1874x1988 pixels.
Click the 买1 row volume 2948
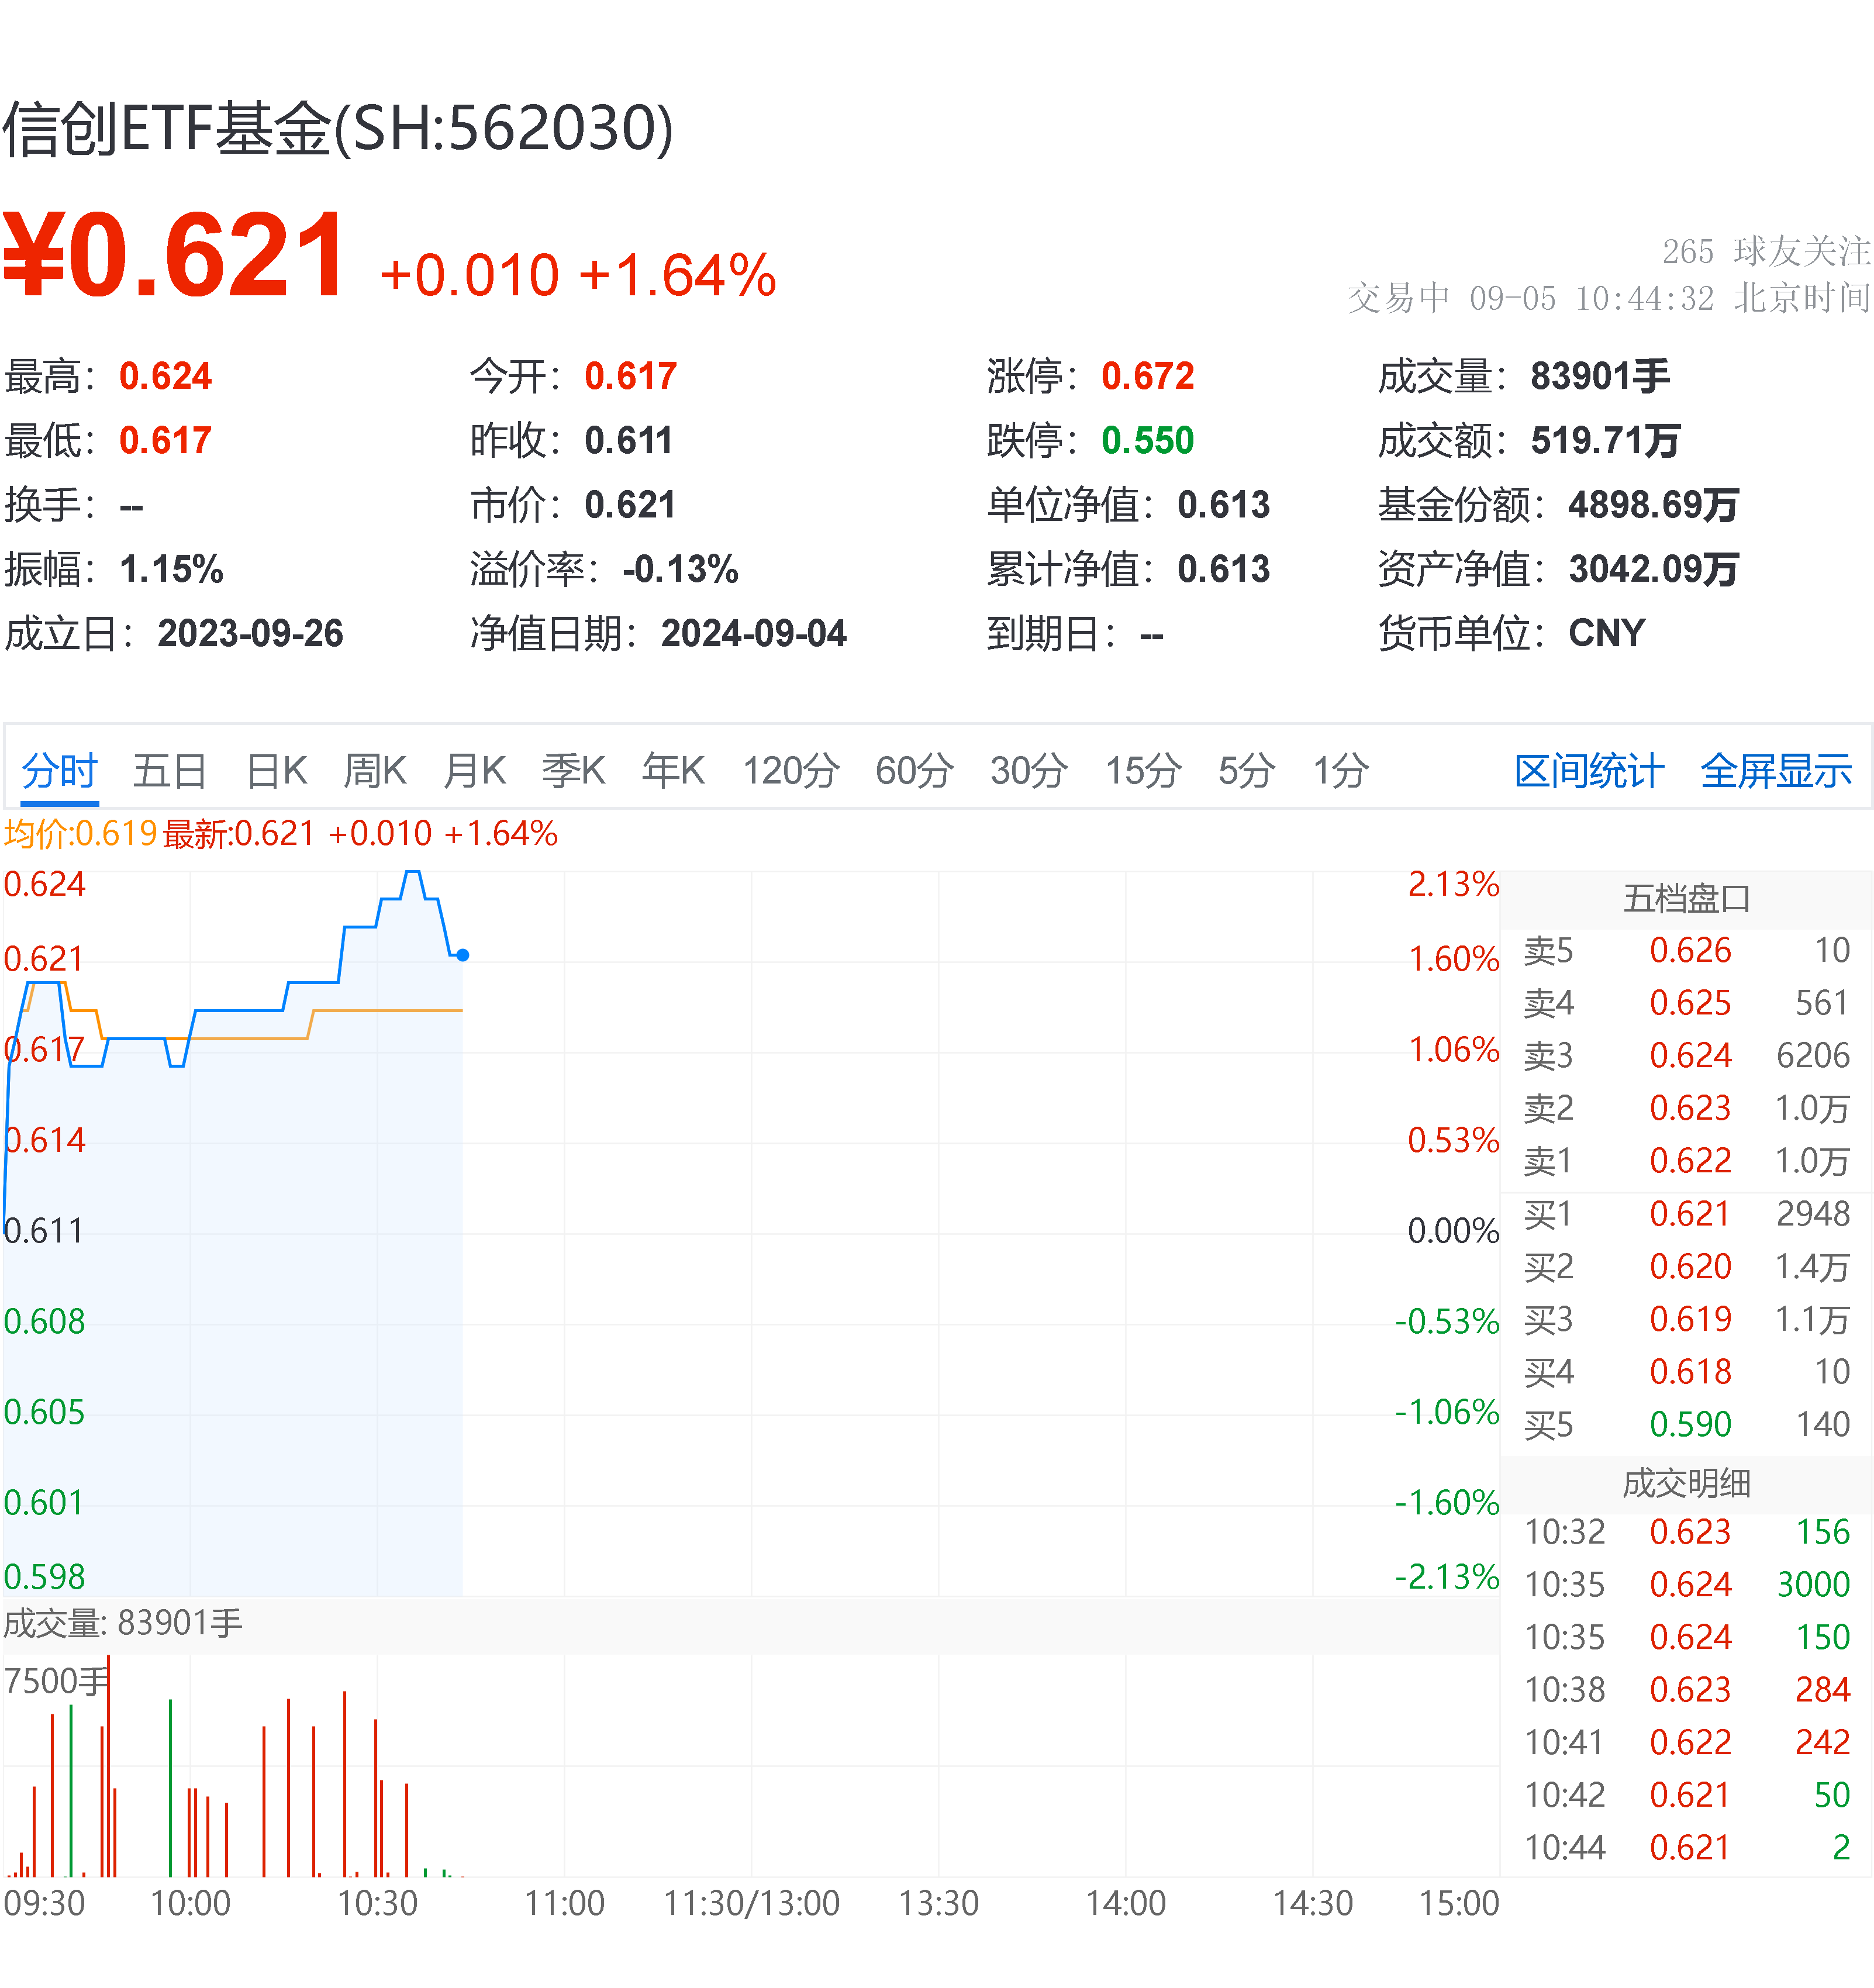pos(1813,1214)
